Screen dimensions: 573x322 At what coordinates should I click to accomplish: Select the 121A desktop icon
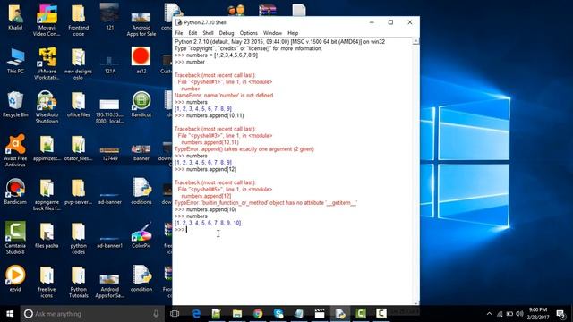pos(109,64)
